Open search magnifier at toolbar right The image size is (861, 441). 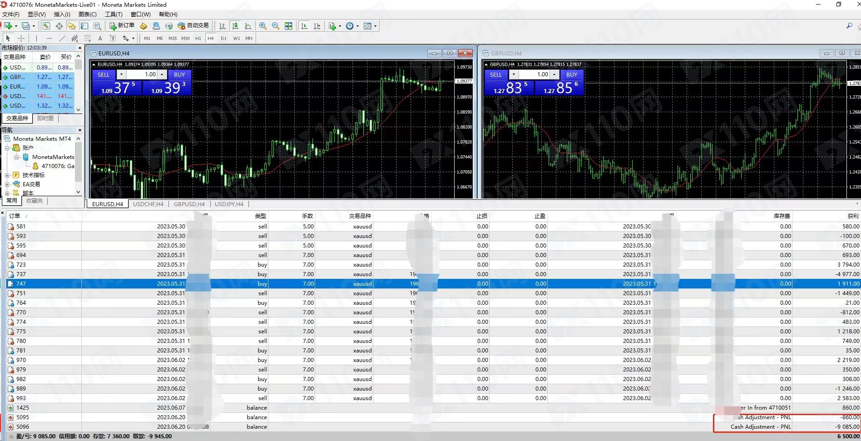point(849,26)
